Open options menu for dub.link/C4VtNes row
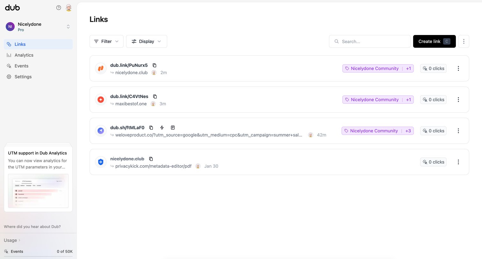482x259 pixels. 458,100
